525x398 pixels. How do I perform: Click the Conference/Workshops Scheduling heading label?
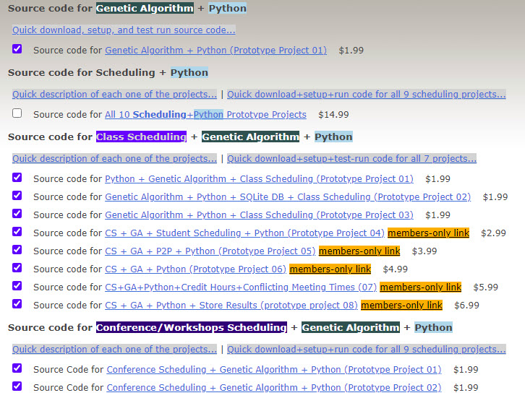pyautogui.click(x=192, y=327)
